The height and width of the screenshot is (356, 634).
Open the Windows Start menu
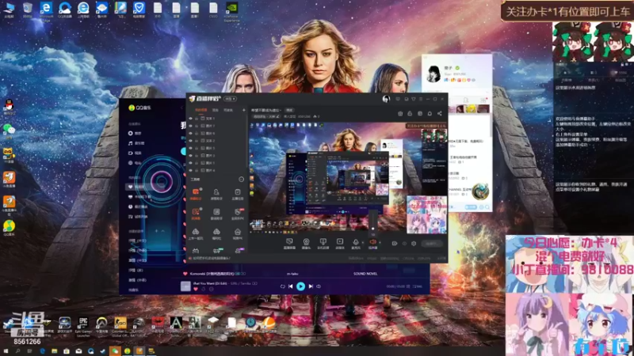click(6, 351)
